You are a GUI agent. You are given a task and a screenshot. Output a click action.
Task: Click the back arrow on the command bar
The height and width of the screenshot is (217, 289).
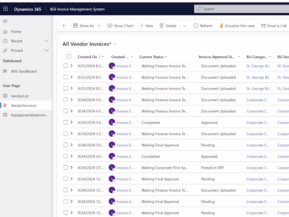pyautogui.click(x=64, y=26)
